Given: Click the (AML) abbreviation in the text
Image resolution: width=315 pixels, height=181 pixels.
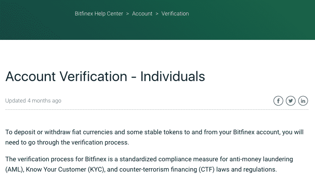Looking at the screenshot, I should pyautogui.click(x=15, y=169).
